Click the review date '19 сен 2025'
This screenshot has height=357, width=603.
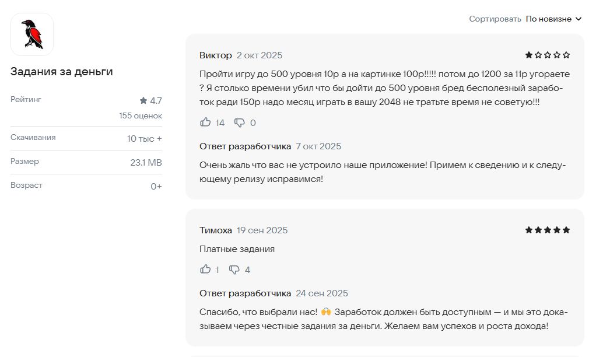point(264,230)
